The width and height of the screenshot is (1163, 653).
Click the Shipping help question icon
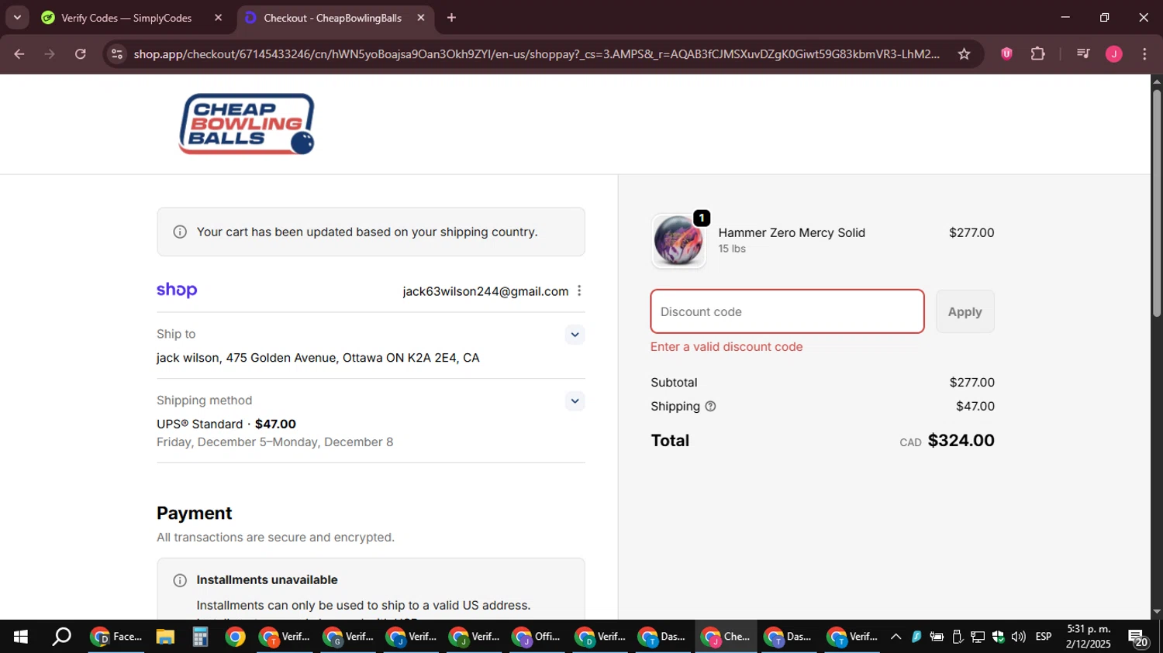(710, 406)
